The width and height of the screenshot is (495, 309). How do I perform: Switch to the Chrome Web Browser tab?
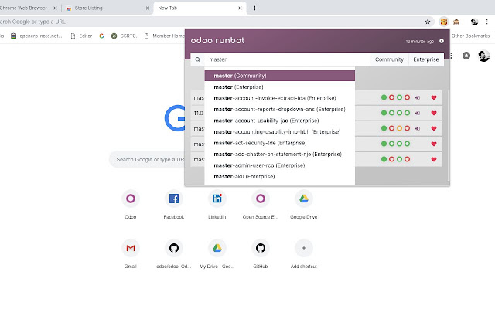[29, 8]
